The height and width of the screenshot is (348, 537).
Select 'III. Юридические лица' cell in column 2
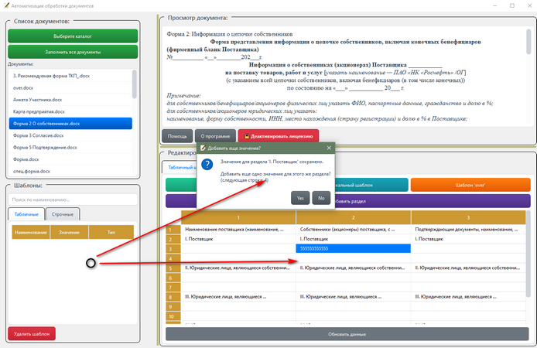coord(353,297)
